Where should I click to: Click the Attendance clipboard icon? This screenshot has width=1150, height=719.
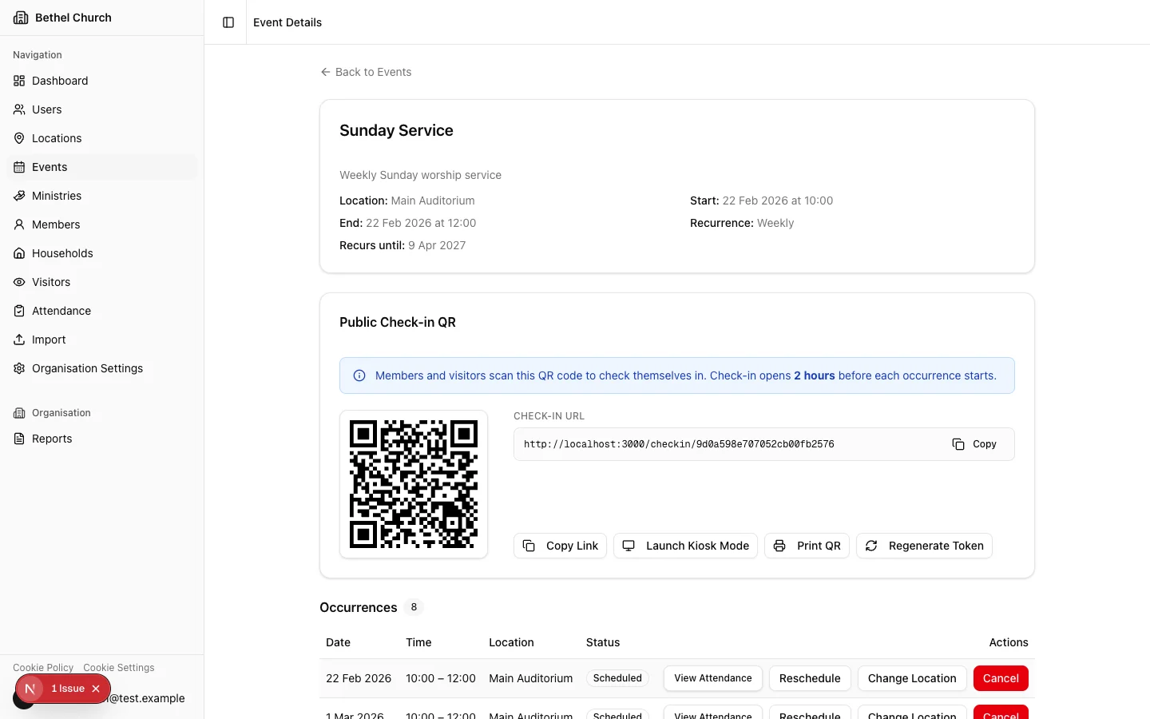pos(19,311)
